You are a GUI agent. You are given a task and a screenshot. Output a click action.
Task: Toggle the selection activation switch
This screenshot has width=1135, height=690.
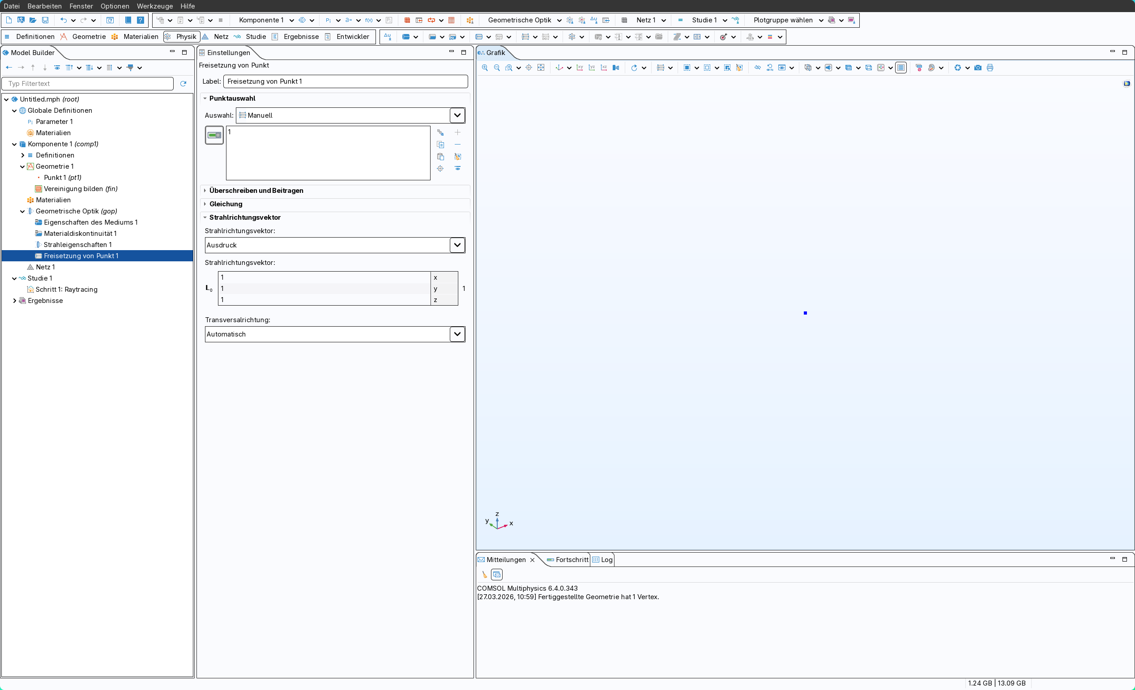pos(214,136)
